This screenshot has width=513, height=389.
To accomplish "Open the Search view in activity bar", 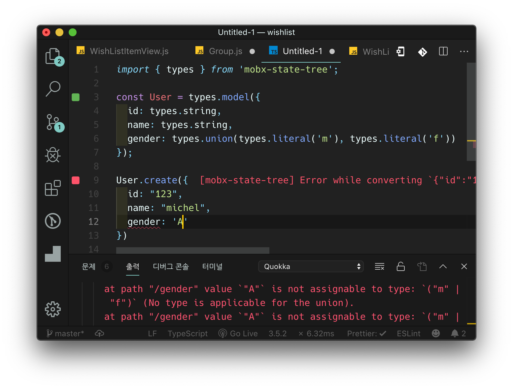I will coord(53,89).
